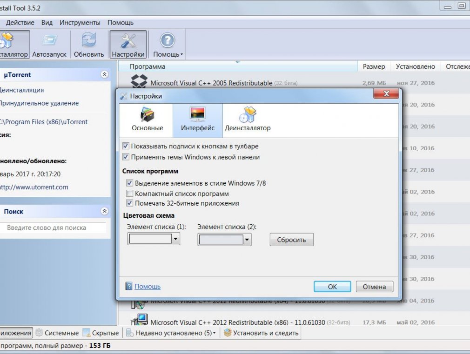
Task: Click the Отмена button
Action: tap(375, 287)
